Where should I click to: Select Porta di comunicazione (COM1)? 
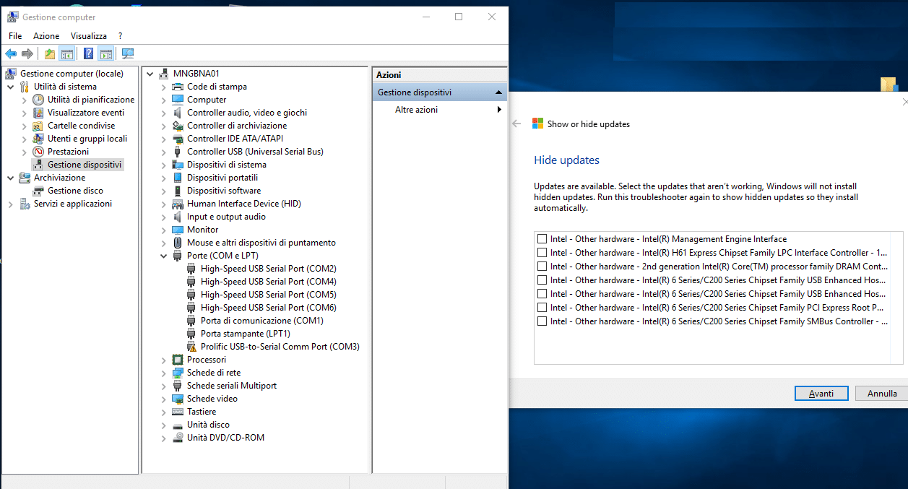[262, 321]
